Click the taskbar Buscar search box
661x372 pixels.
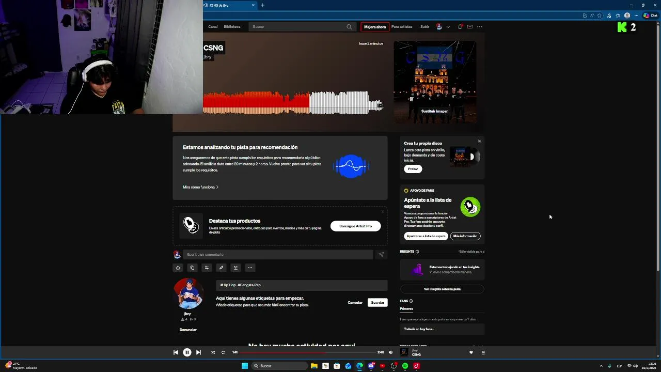click(x=279, y=366)
